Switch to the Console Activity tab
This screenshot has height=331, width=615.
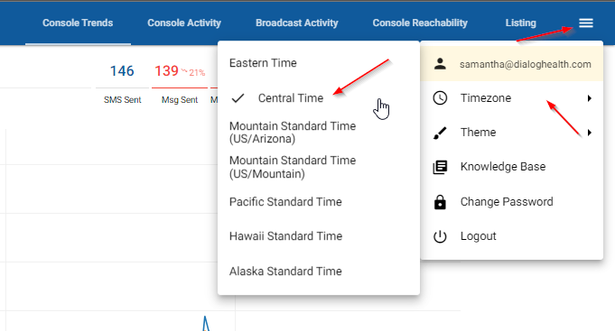(184, 23)
